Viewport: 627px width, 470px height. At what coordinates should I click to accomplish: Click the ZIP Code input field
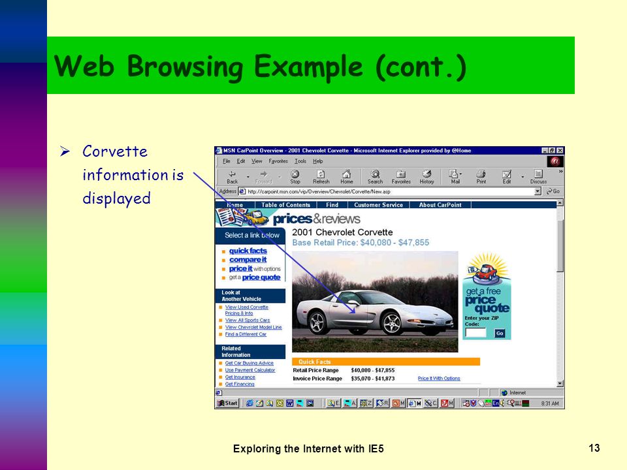[x=475, y=332]
